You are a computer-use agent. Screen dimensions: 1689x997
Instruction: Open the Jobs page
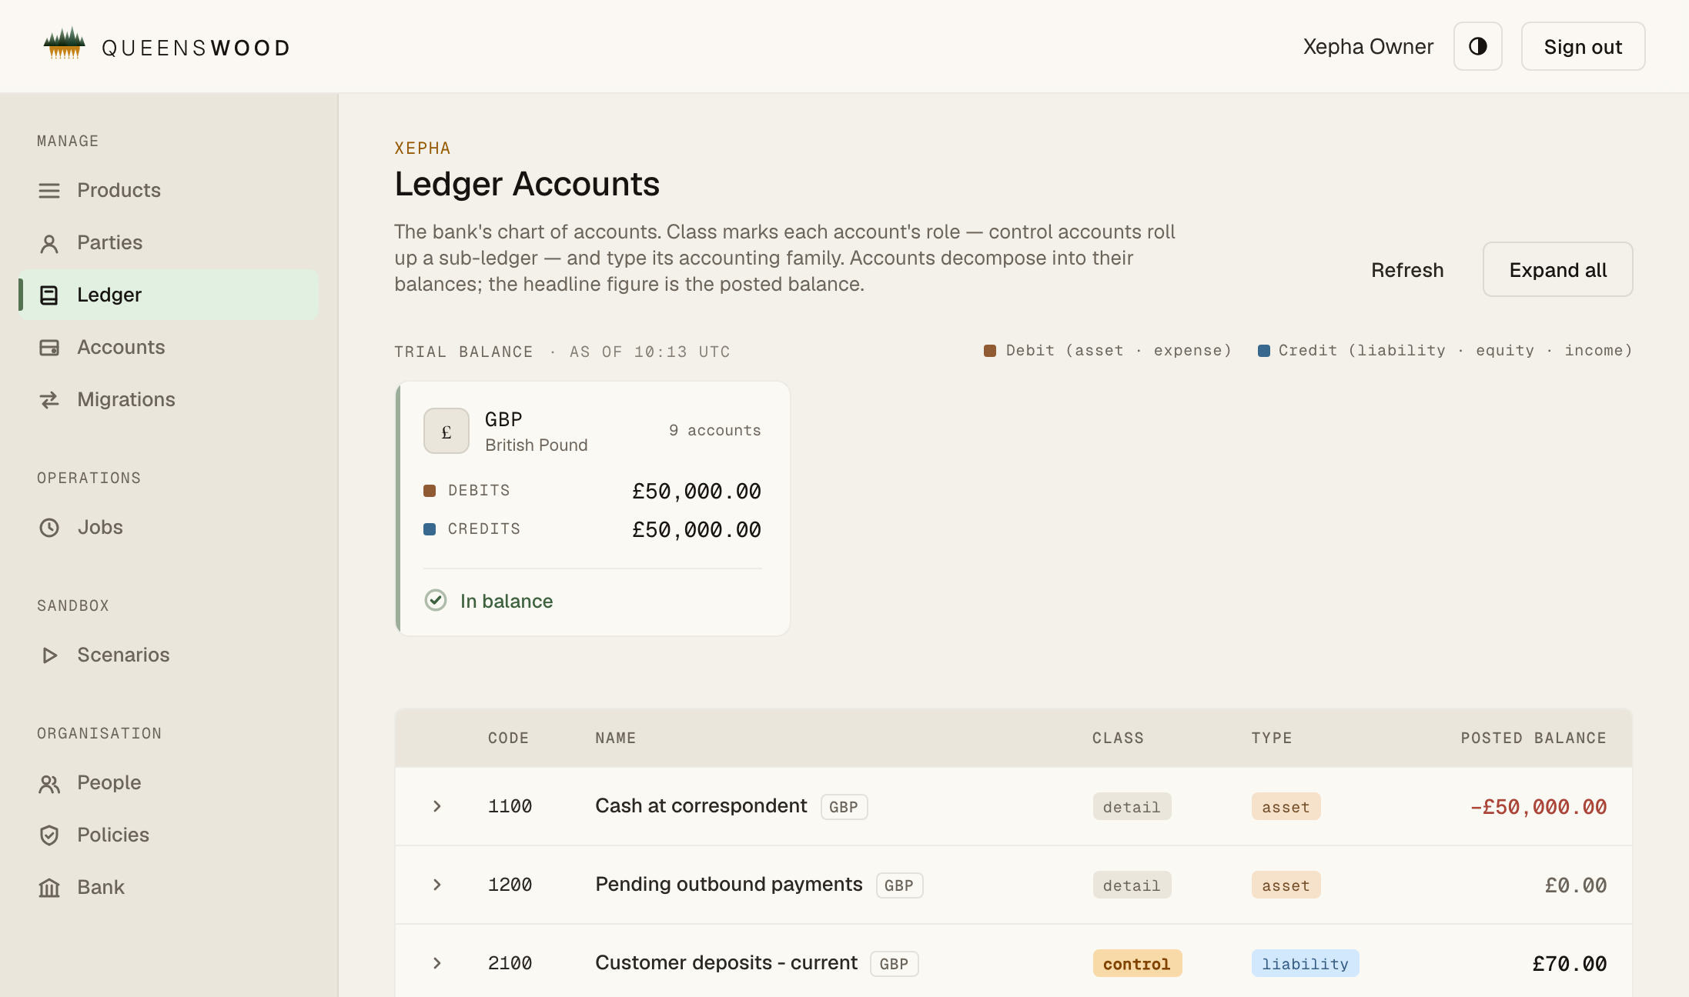(168, 527)
